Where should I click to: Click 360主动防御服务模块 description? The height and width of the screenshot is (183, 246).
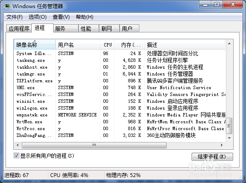[171, 135]
